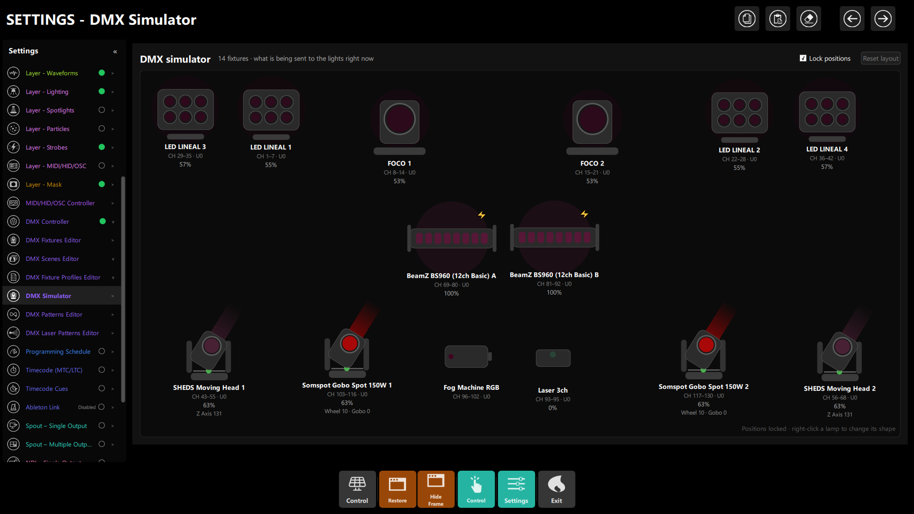This screenshot has width=914, height=514.
Task: Toggle Layer - Spotlights enable indicator
Action: tap(101, 110)
